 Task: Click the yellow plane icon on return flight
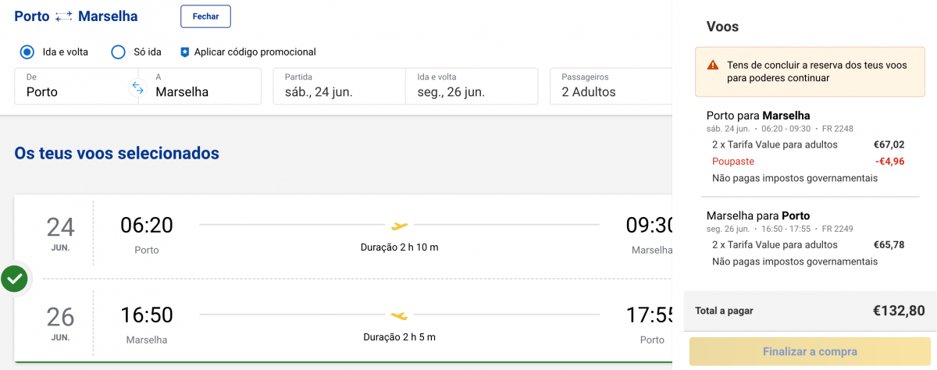point(399,316)
